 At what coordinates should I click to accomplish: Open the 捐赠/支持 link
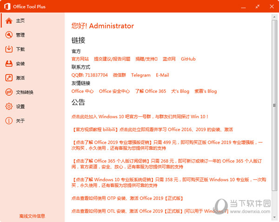146,59
